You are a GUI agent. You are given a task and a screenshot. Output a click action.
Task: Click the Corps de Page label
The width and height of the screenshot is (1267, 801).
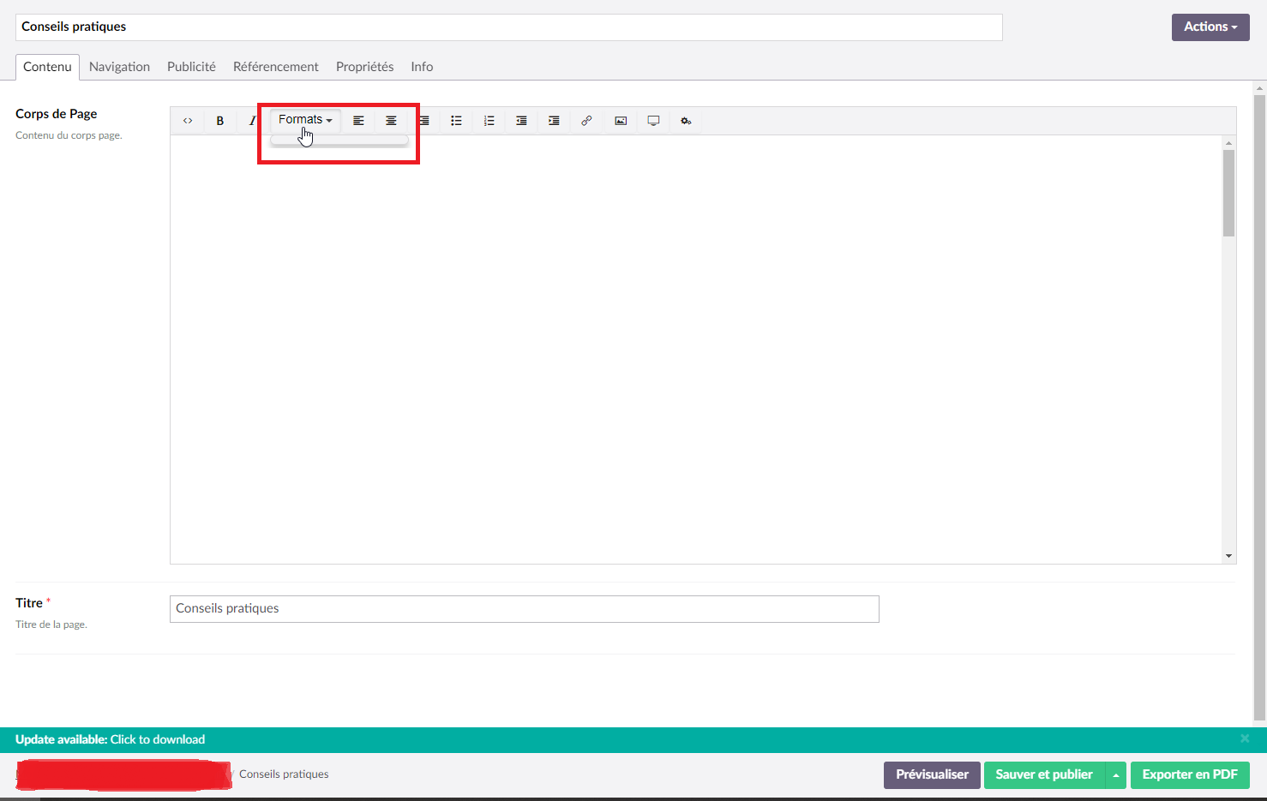[57, 113]
